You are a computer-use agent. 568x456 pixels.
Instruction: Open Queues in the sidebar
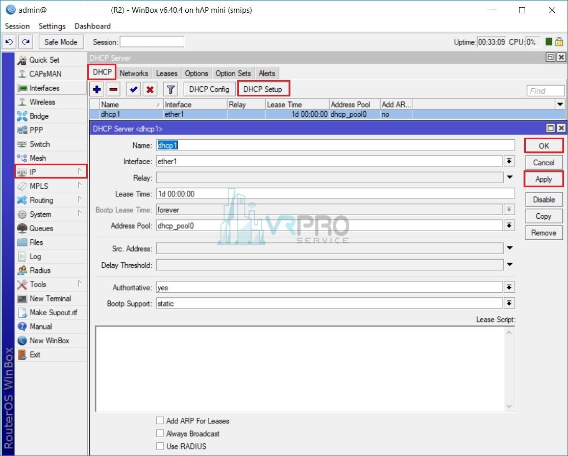pyautogui.click(x=51, y=228)
